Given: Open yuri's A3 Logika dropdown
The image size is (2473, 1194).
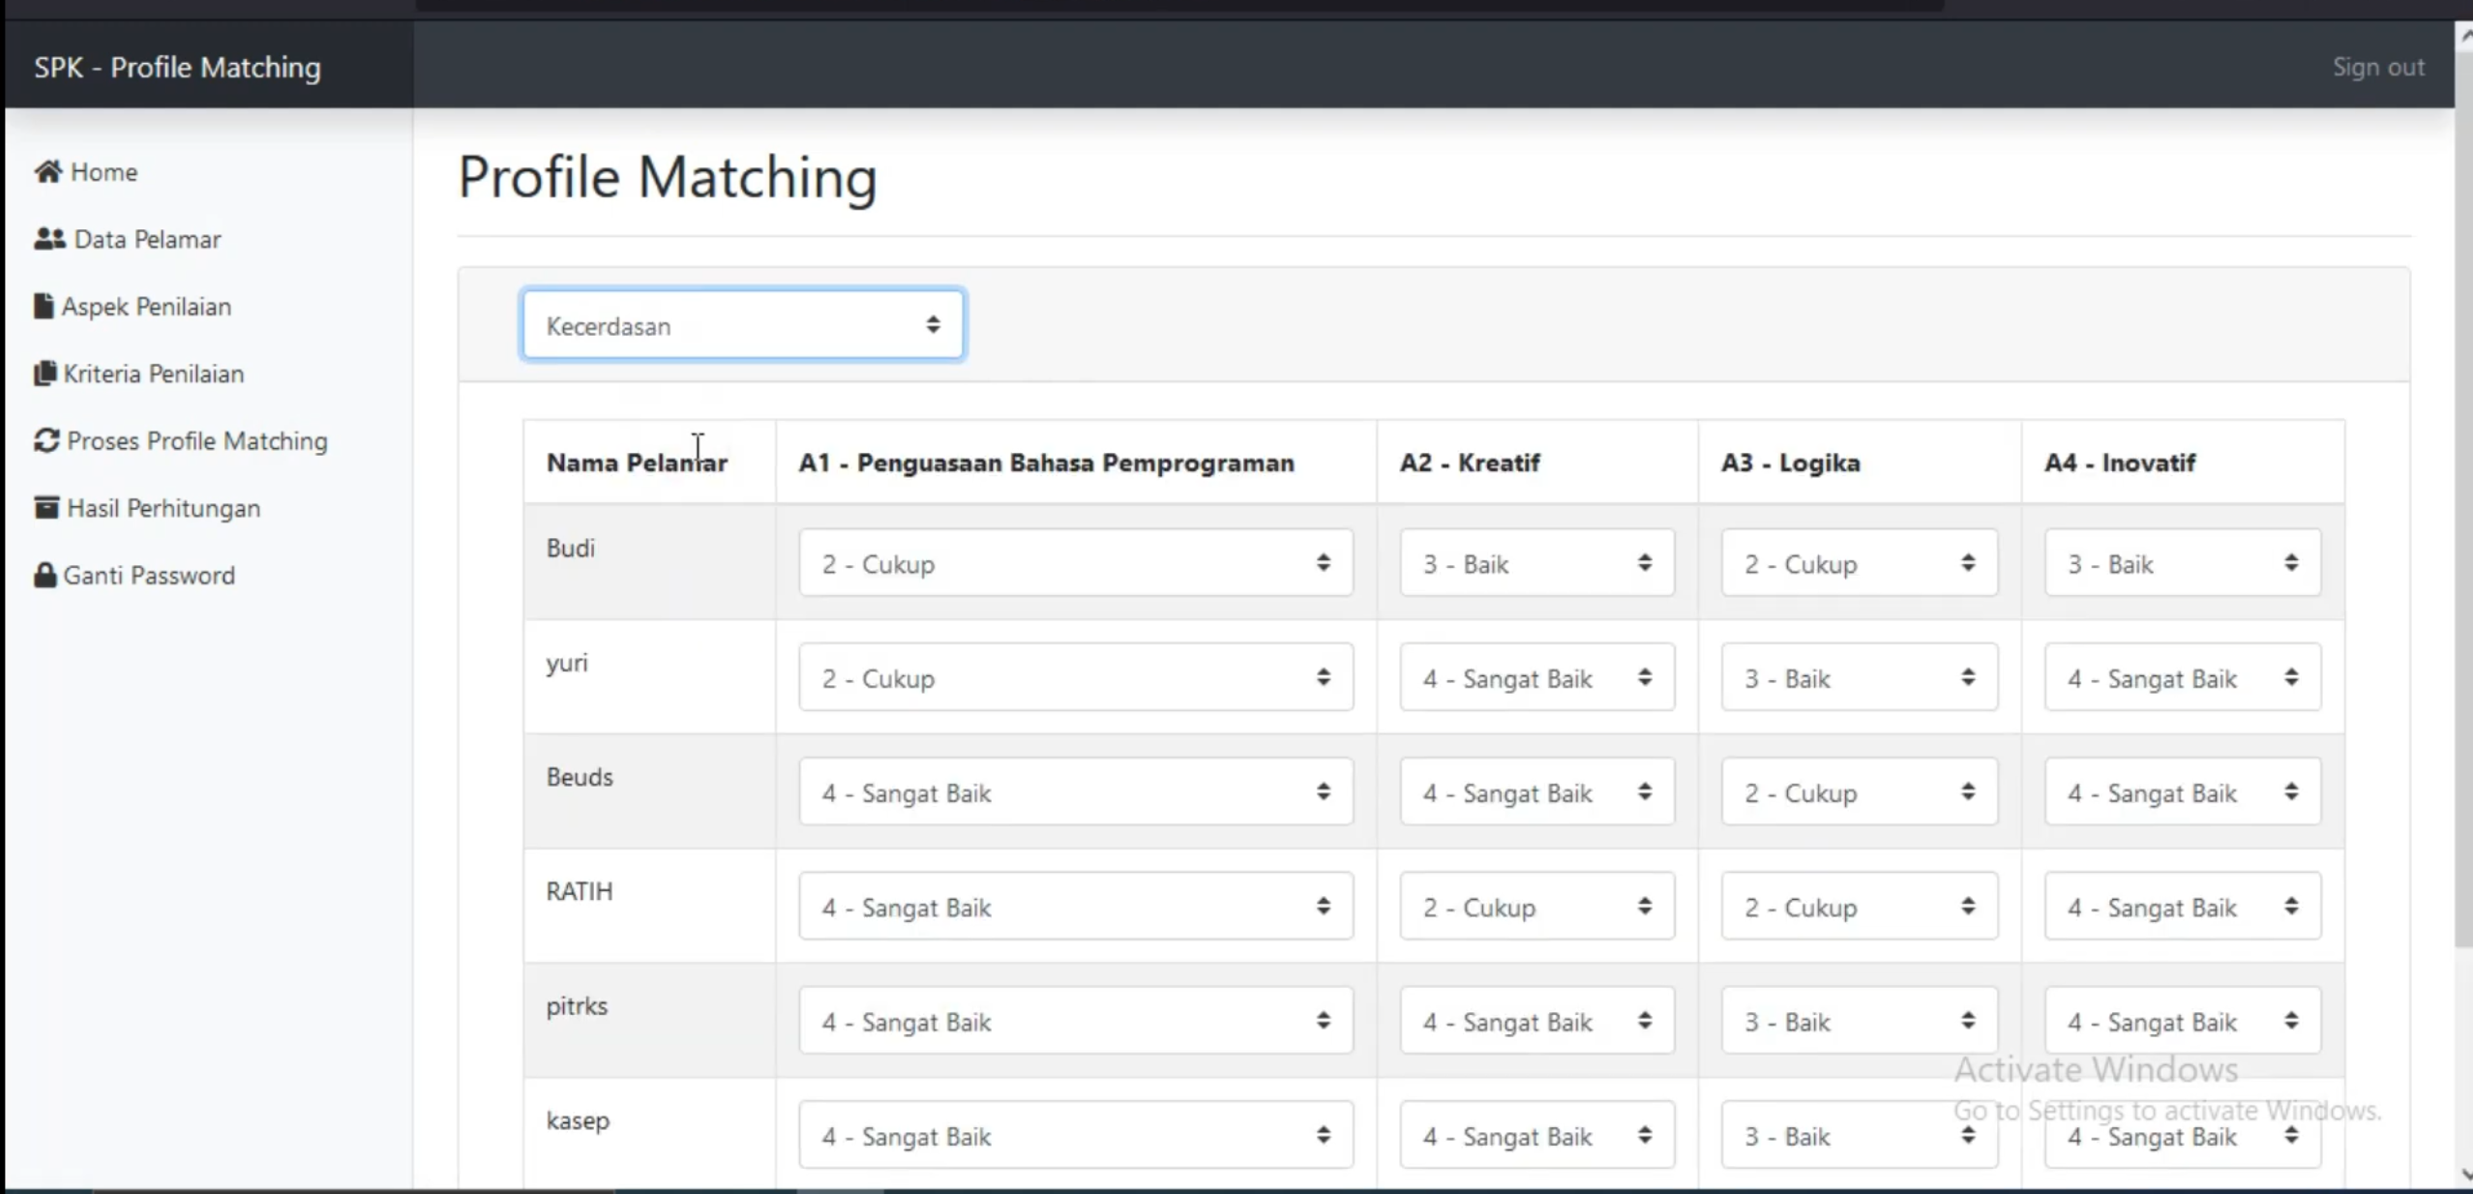Looking at the screenshot, I should pyautogui.click(x=1859, y=677).
